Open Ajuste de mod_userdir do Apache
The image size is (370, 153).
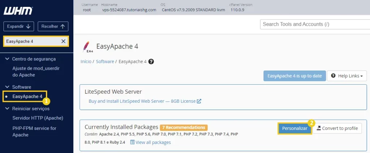(x=36, y=72)
